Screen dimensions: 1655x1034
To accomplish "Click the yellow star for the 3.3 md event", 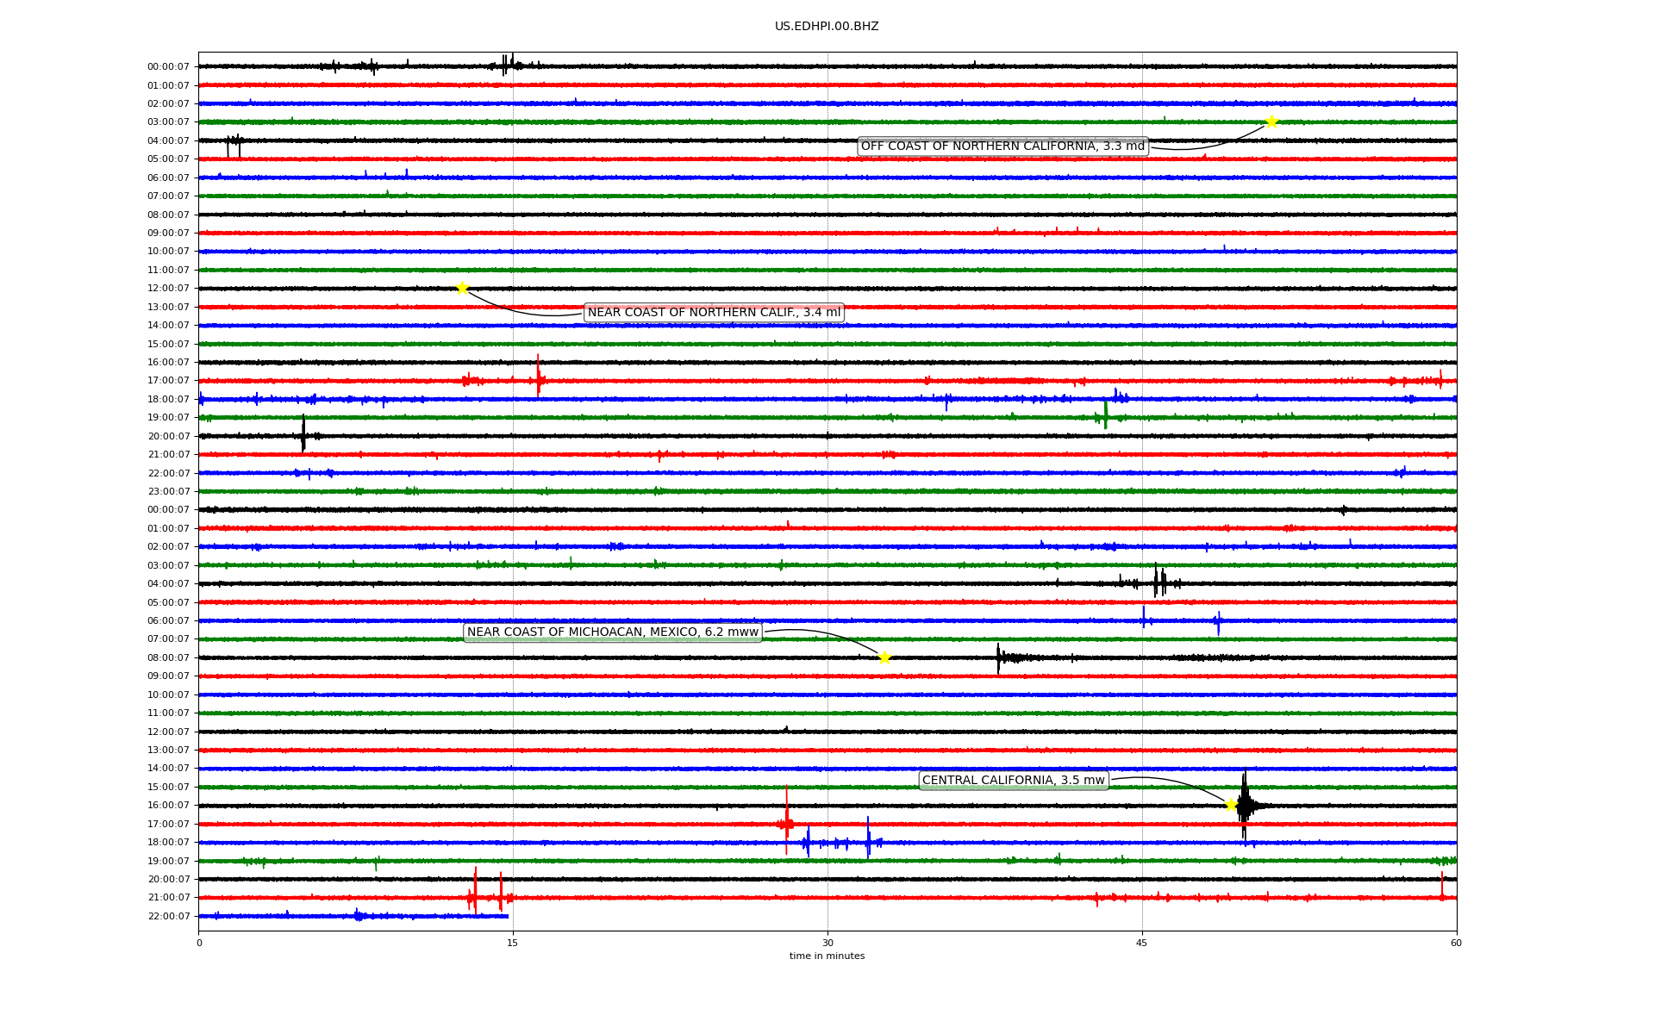I will pos(1271,121).
